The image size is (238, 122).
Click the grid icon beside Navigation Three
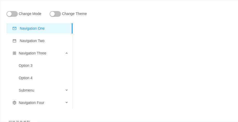tap(14, 53)
